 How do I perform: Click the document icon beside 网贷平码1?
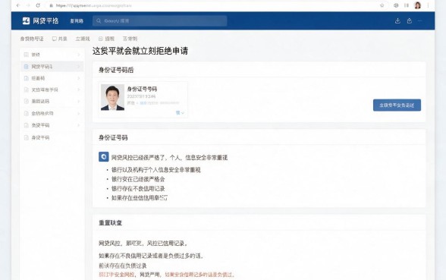point(26,67)
